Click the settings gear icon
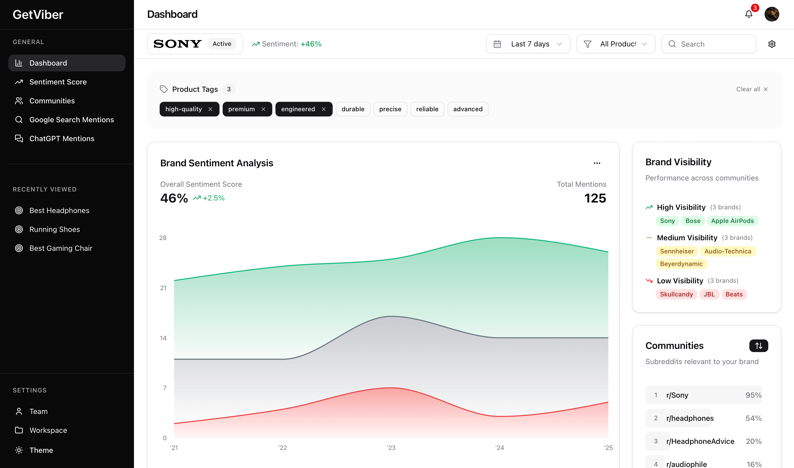Viewport: 794px width, 468px height. (772, 44)
